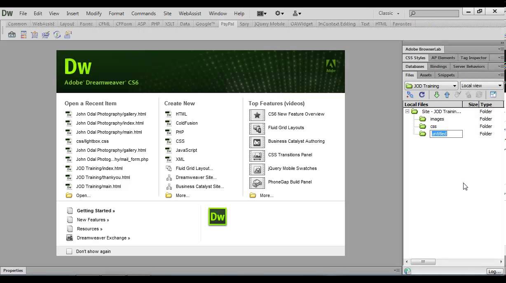Open the Modify menu
Image resolution: width=506 pixels, height=283 pixels.
pos(94,13)
